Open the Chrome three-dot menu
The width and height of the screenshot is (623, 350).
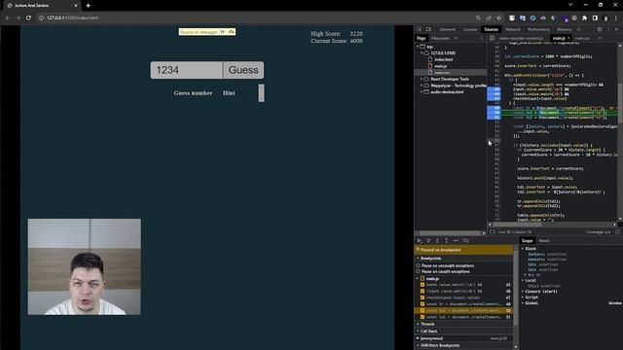(616, 17)
